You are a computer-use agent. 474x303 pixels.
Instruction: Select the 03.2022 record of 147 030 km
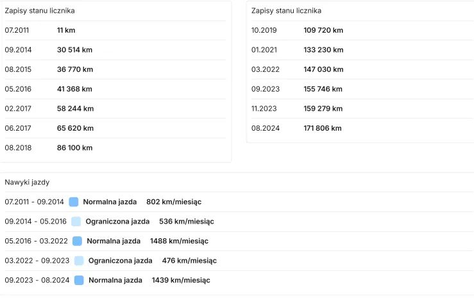(323, 69)
